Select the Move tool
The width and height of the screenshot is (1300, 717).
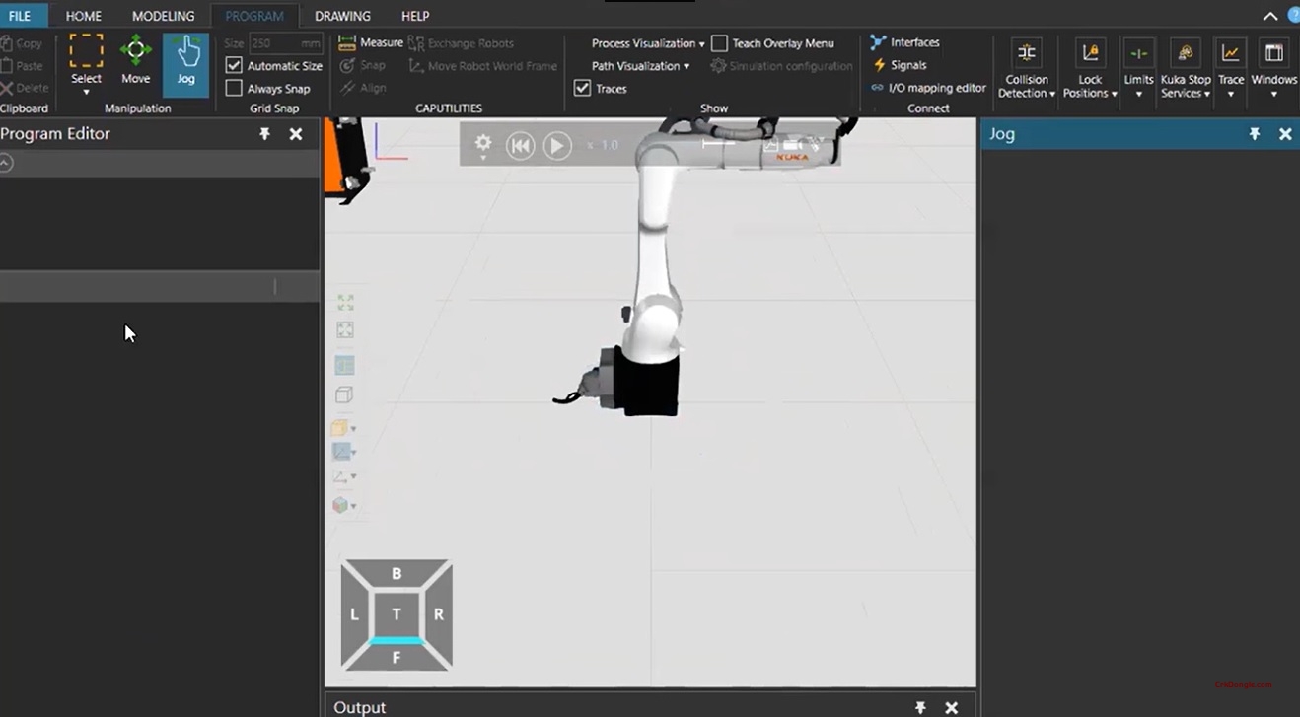click(x=135, y=59)
